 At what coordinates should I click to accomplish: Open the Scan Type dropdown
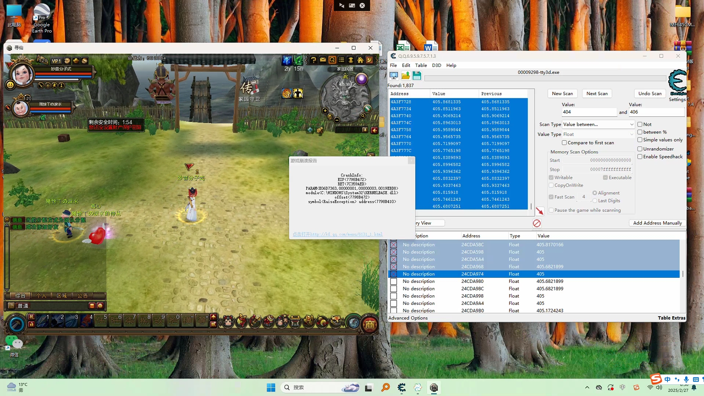click(x=598, y=124)
